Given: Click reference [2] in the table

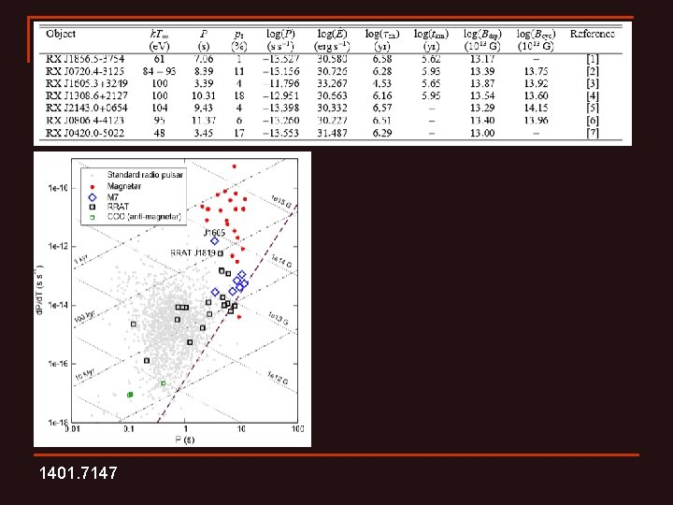Looking at the screenshot, I should click(x=593, y=71).
